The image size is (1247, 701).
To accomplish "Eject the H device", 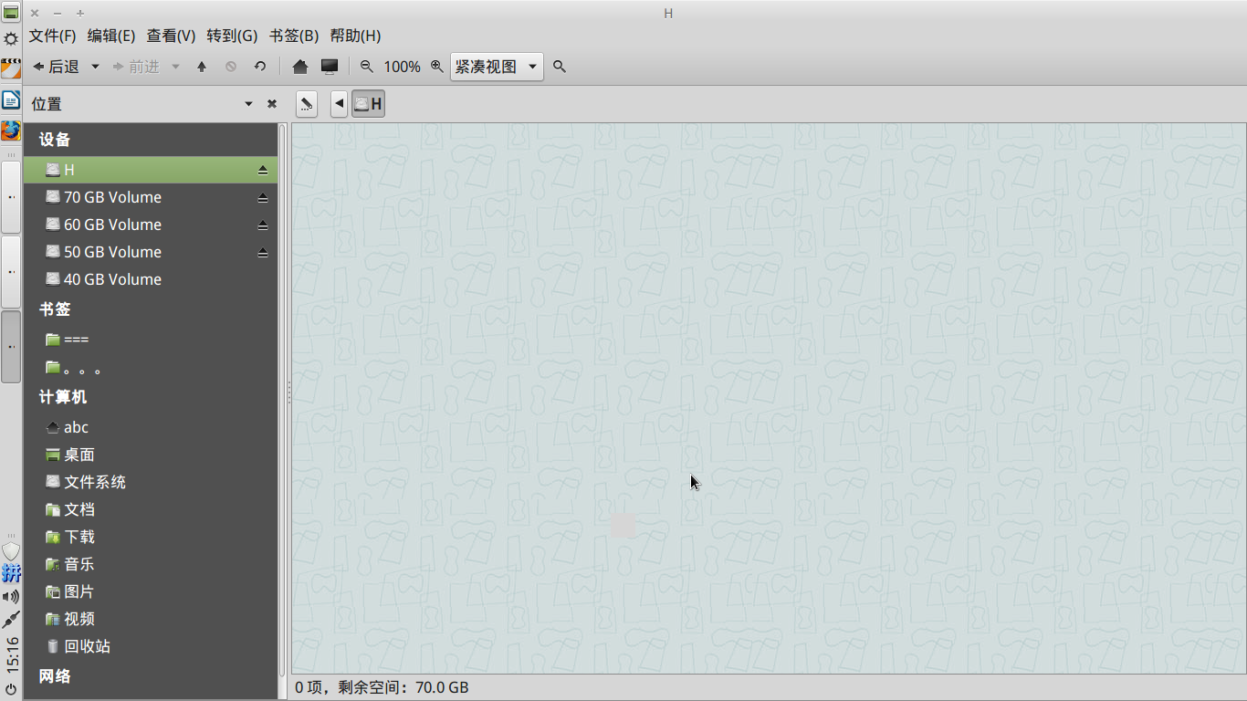I will [263, 171].
